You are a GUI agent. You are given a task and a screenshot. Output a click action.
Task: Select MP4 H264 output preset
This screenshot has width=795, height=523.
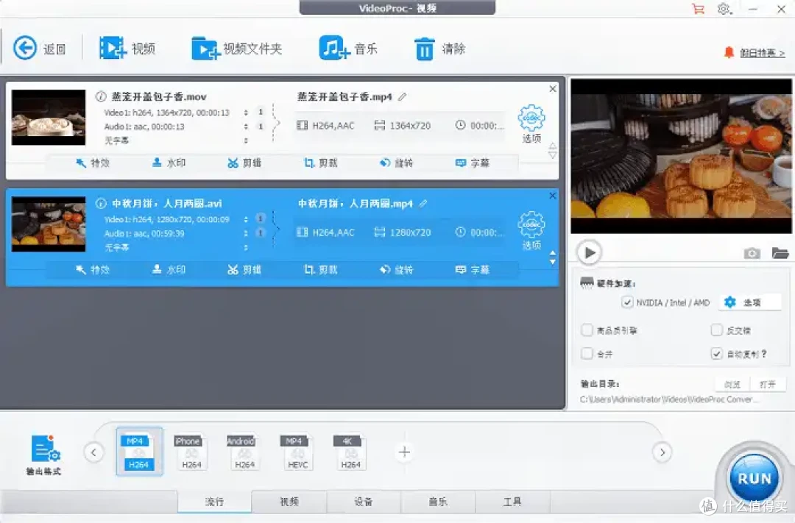(x=139, y=452)
